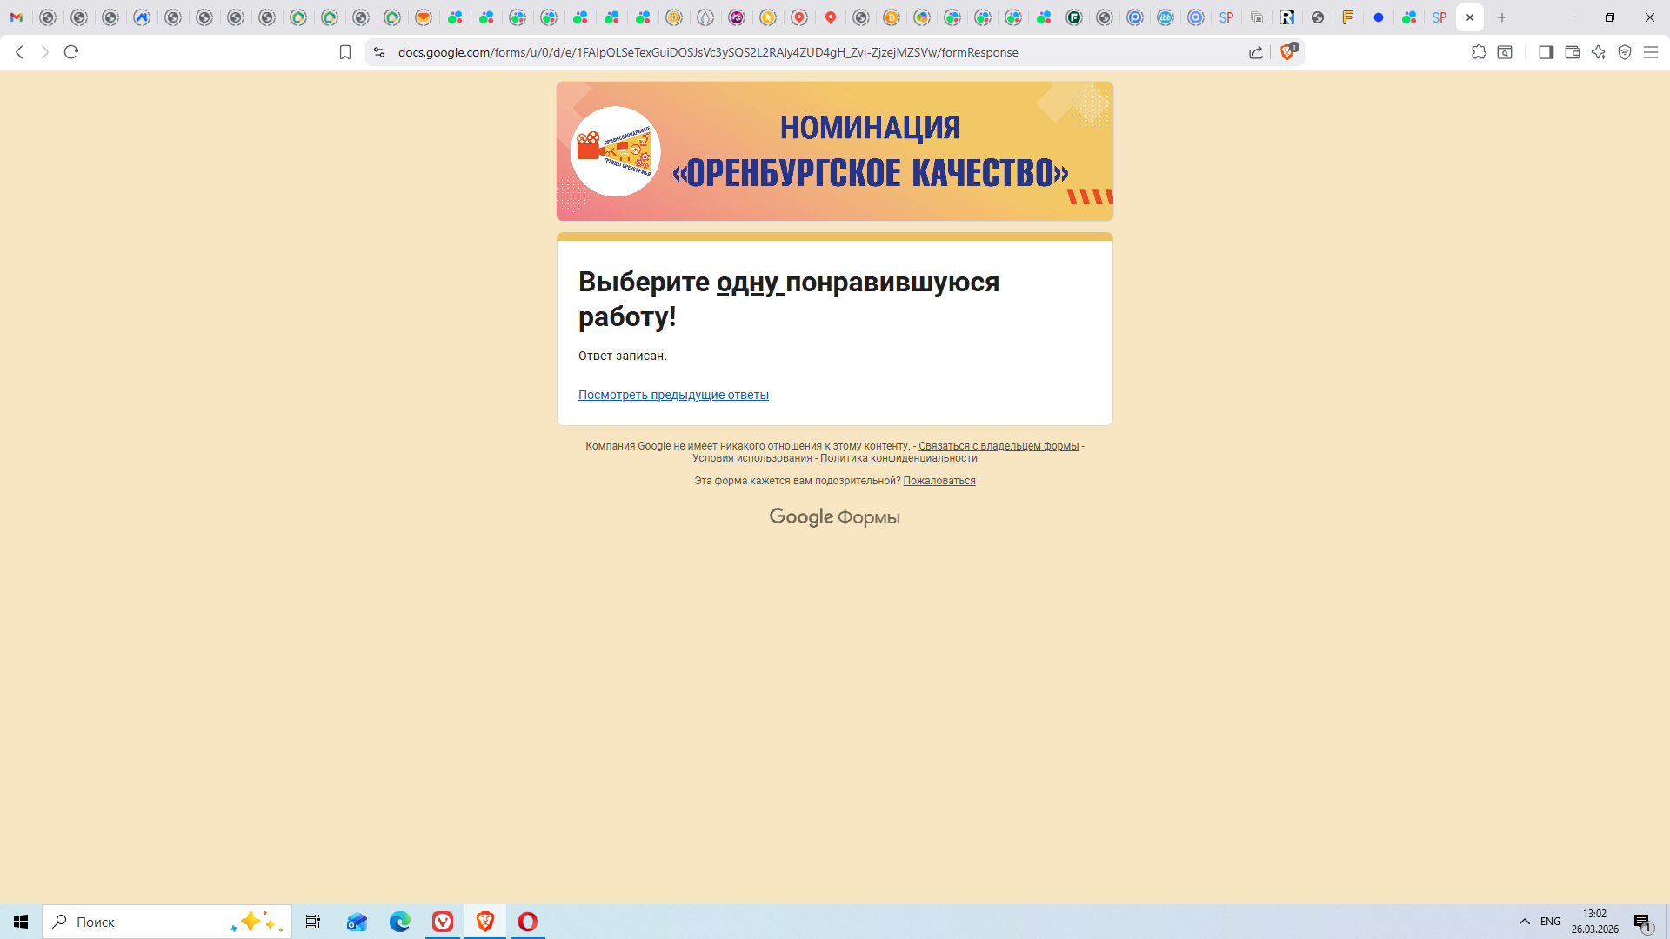Switch input language ENG in tray
This screenshot has width=1670, height=939.
[1550, 922]
